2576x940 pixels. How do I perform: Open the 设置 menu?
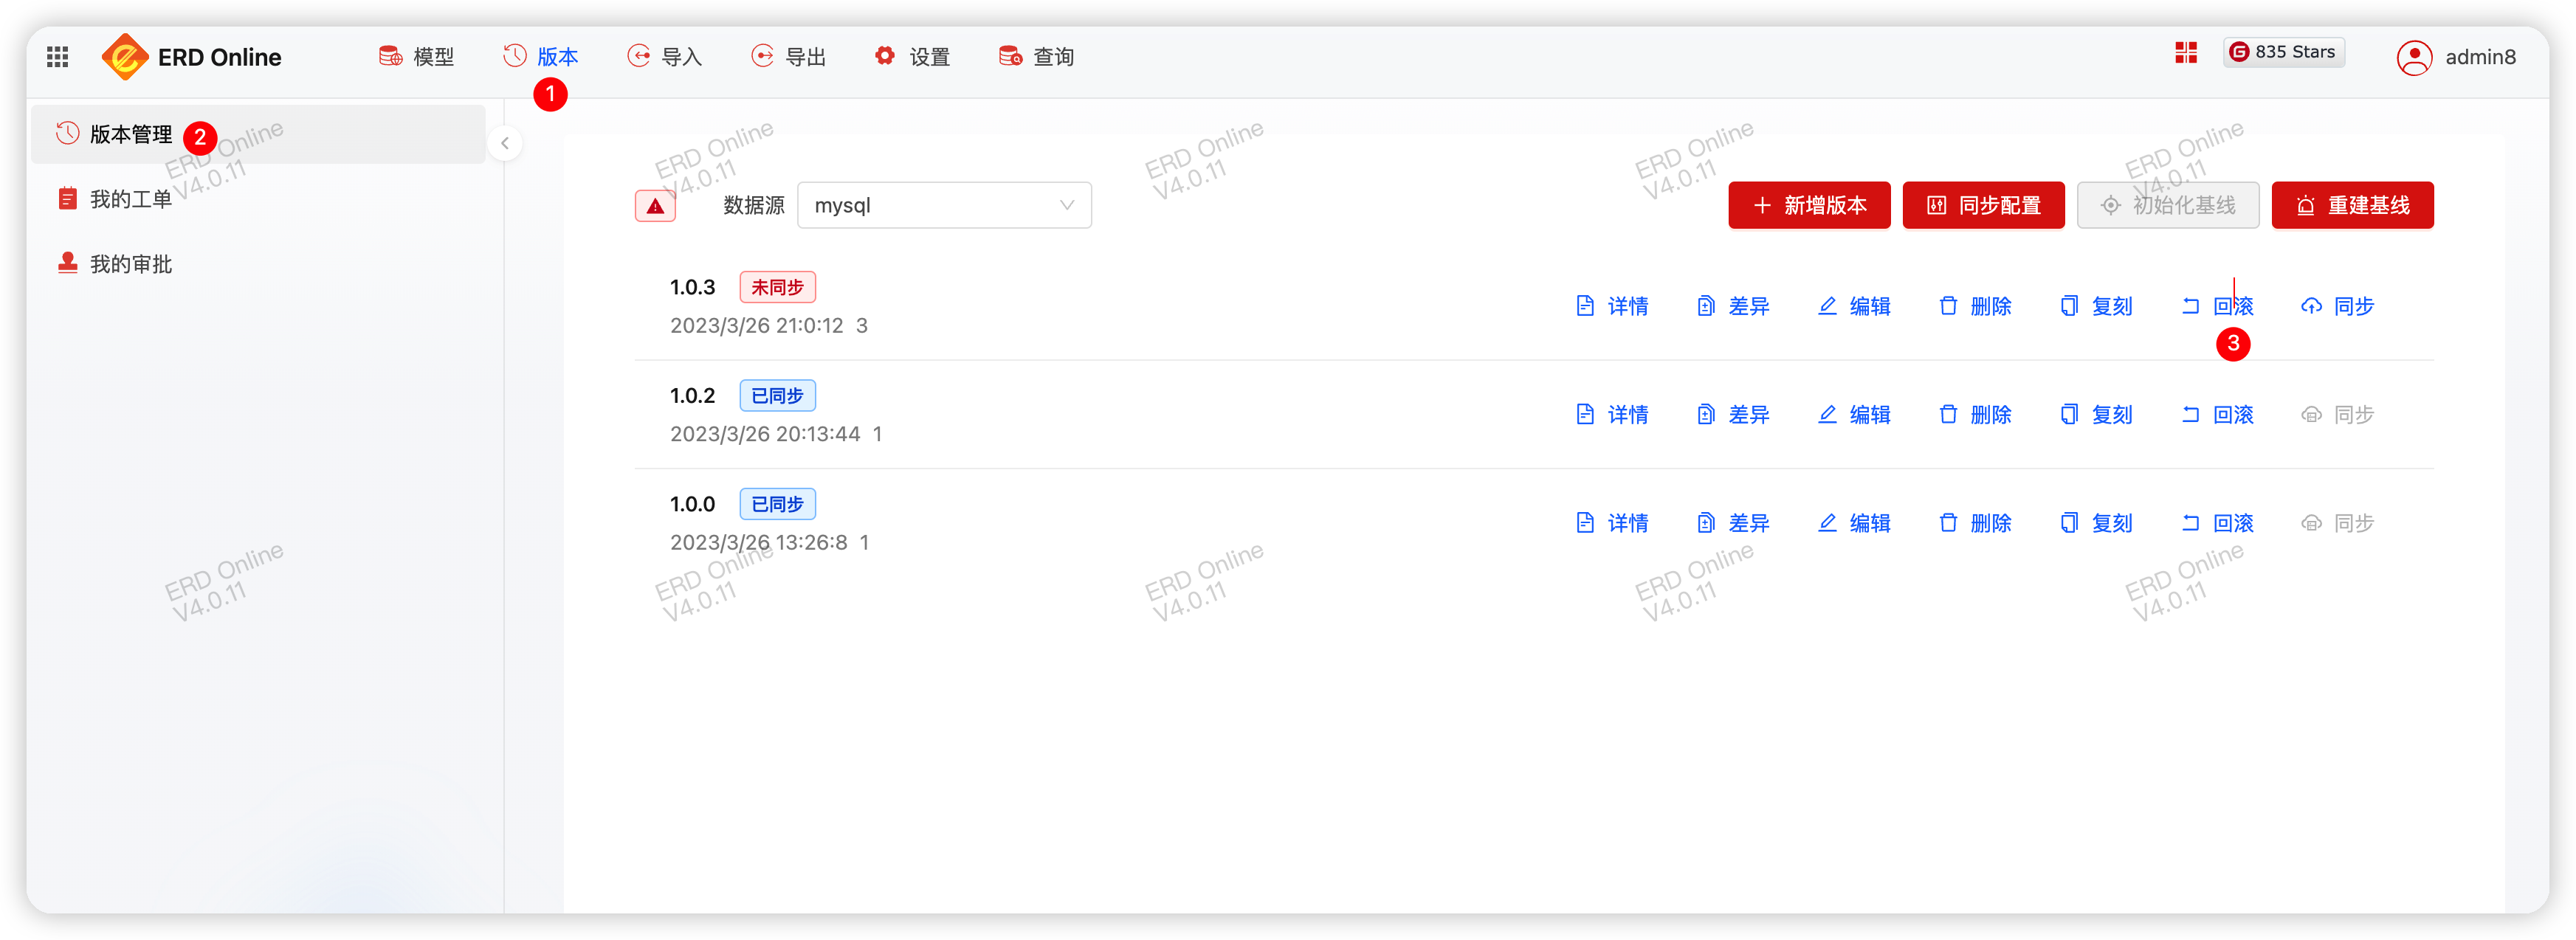[913, 57]
